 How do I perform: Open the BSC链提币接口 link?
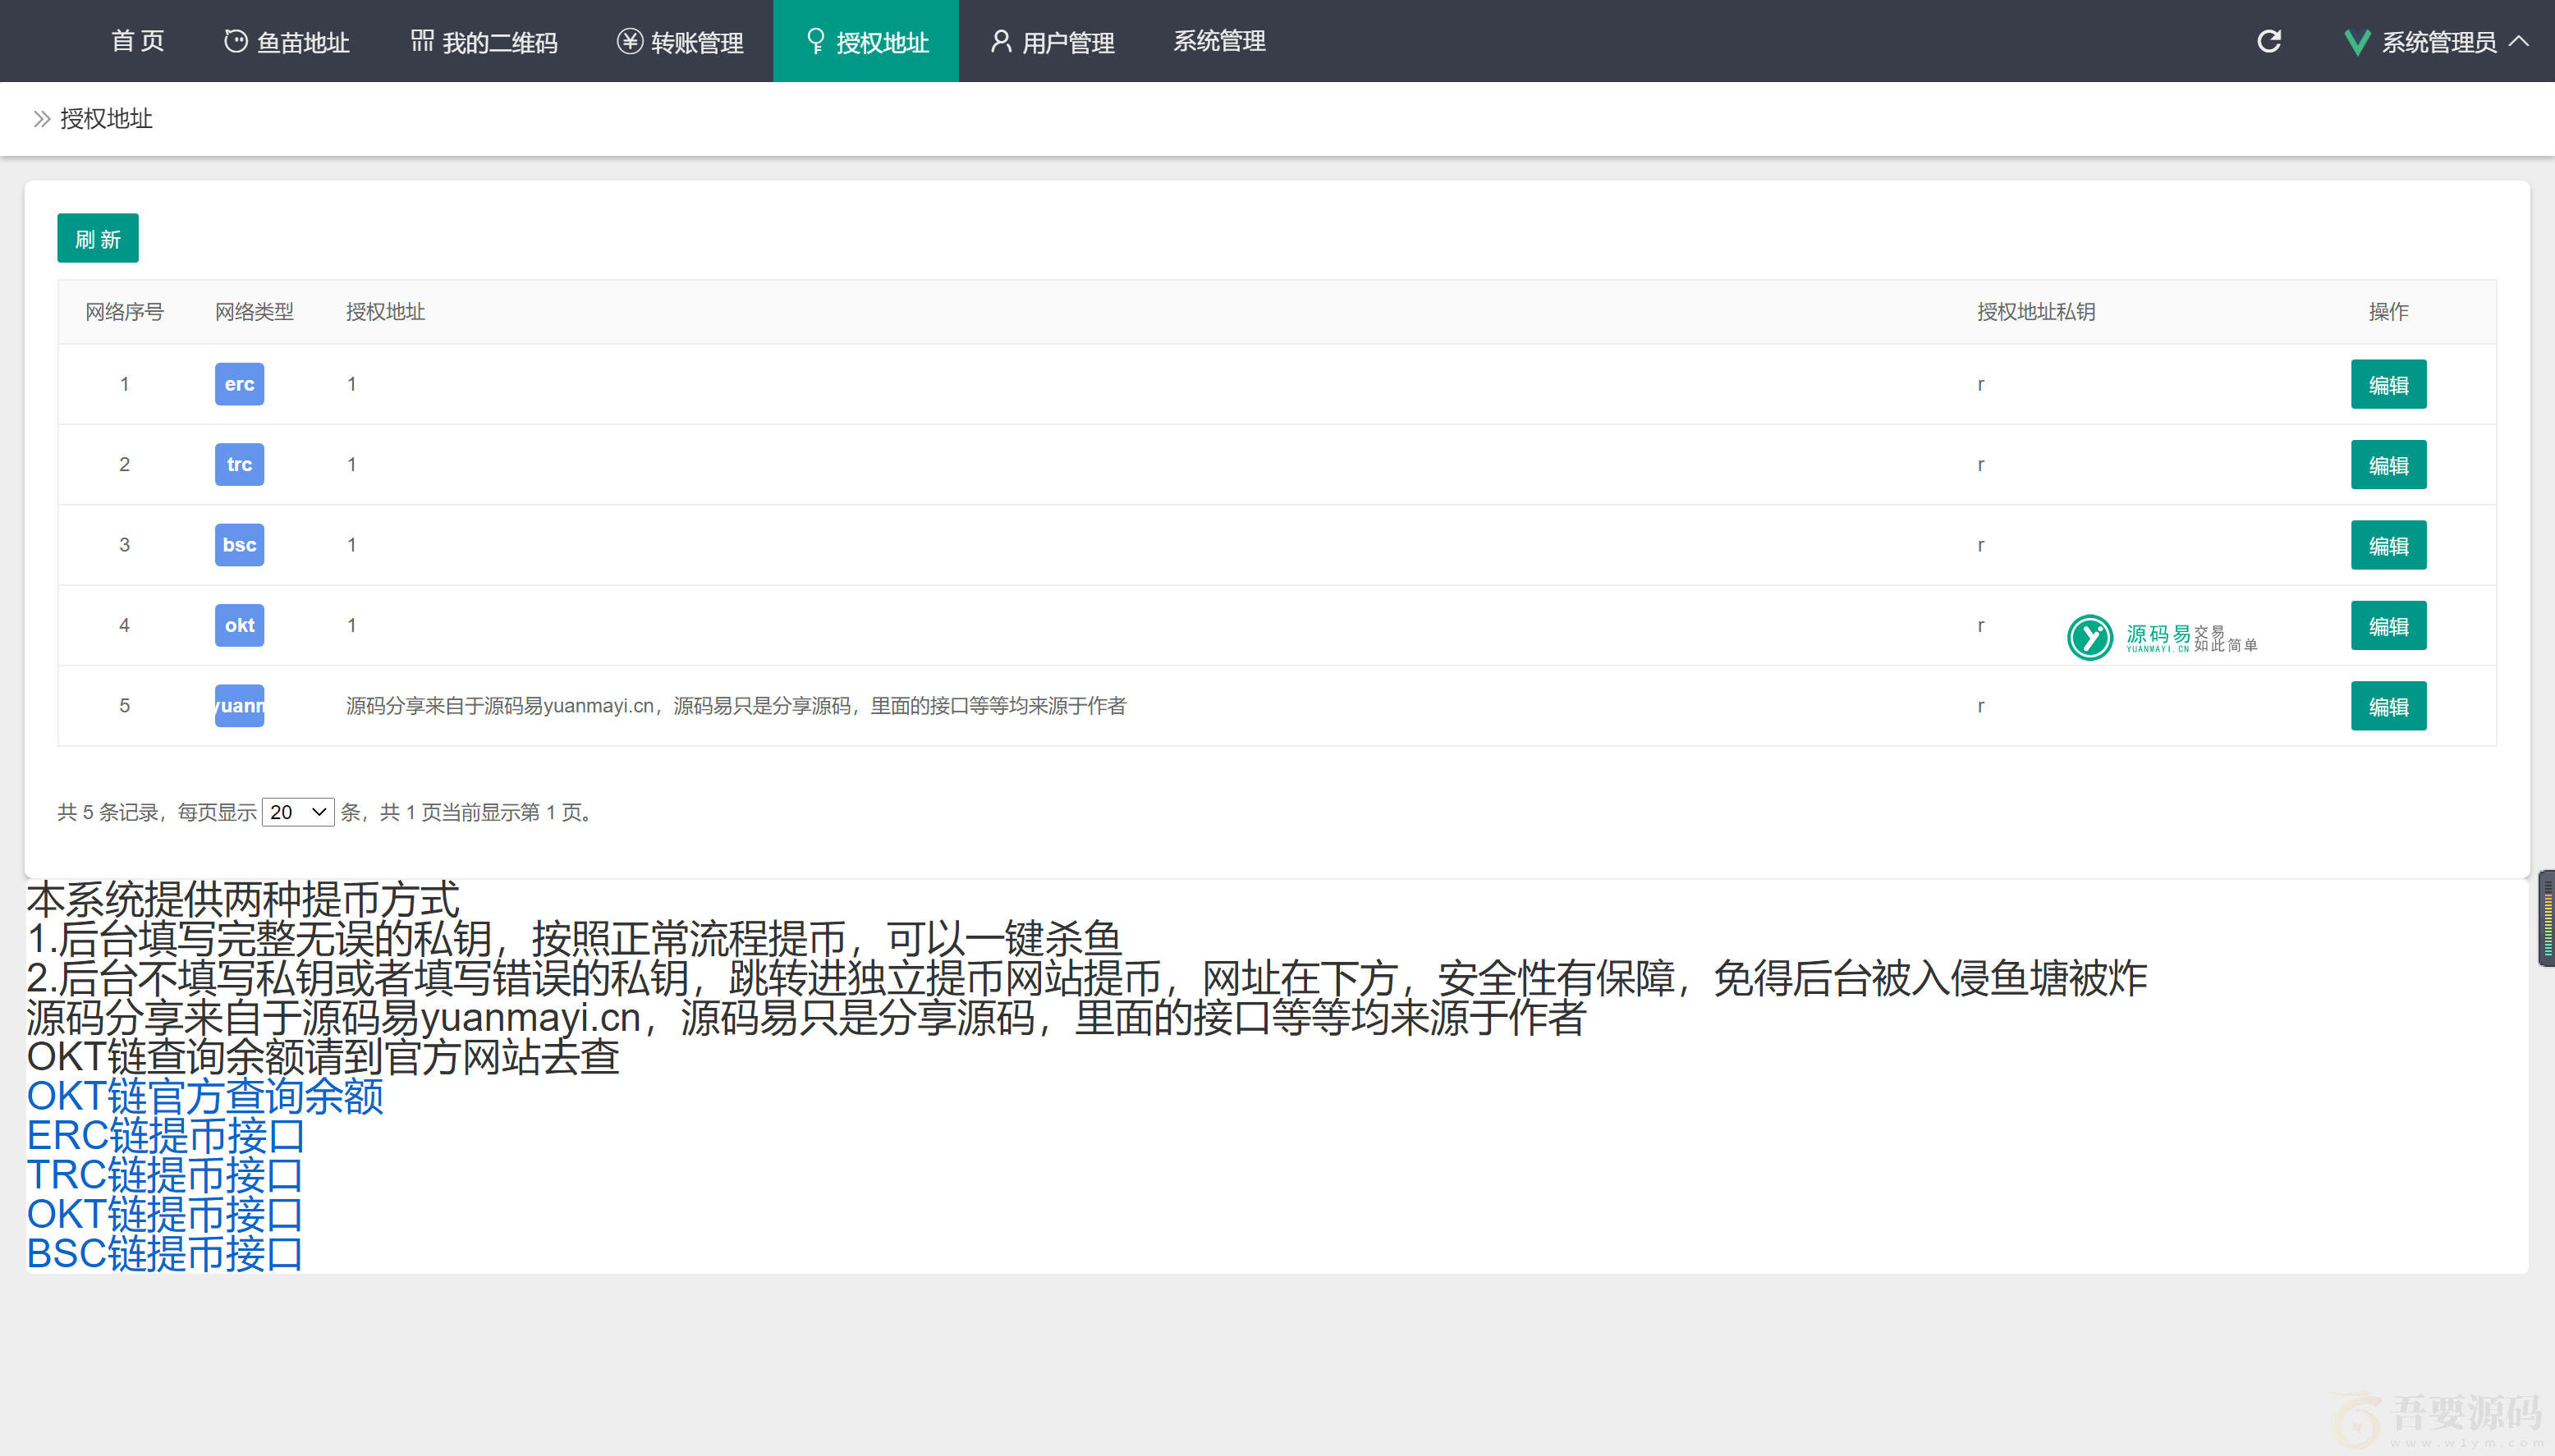(x=165, y=1254)
